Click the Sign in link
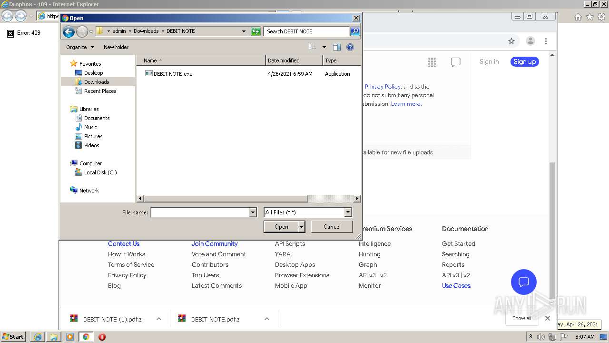Image resolution: width=609 pixels, height=343 pixels. point(489,61)
